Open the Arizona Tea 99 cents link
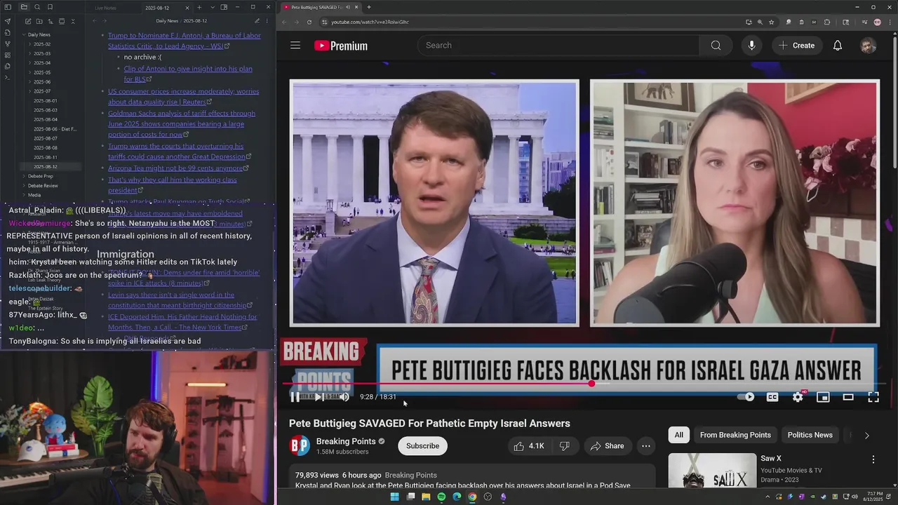 point(175,168)
